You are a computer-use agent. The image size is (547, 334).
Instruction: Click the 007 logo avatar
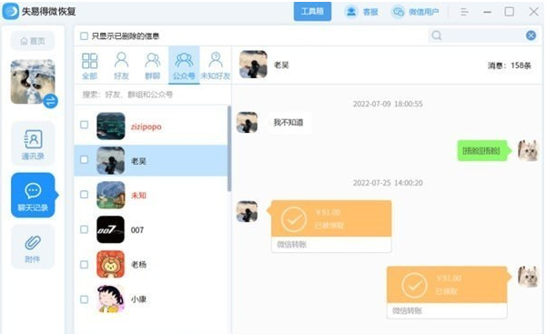[111, 229]
